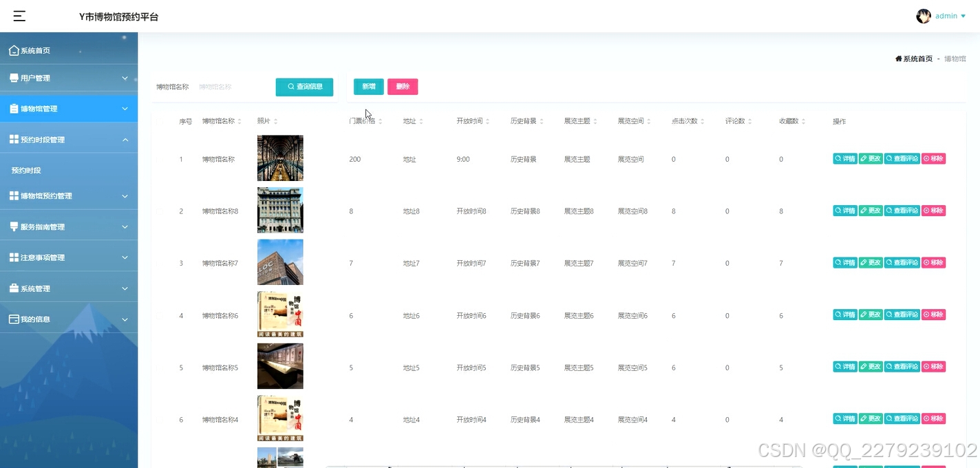Focus the 博物馆名称 search input field
Screen dimensions: 980x468
[233, 87]
